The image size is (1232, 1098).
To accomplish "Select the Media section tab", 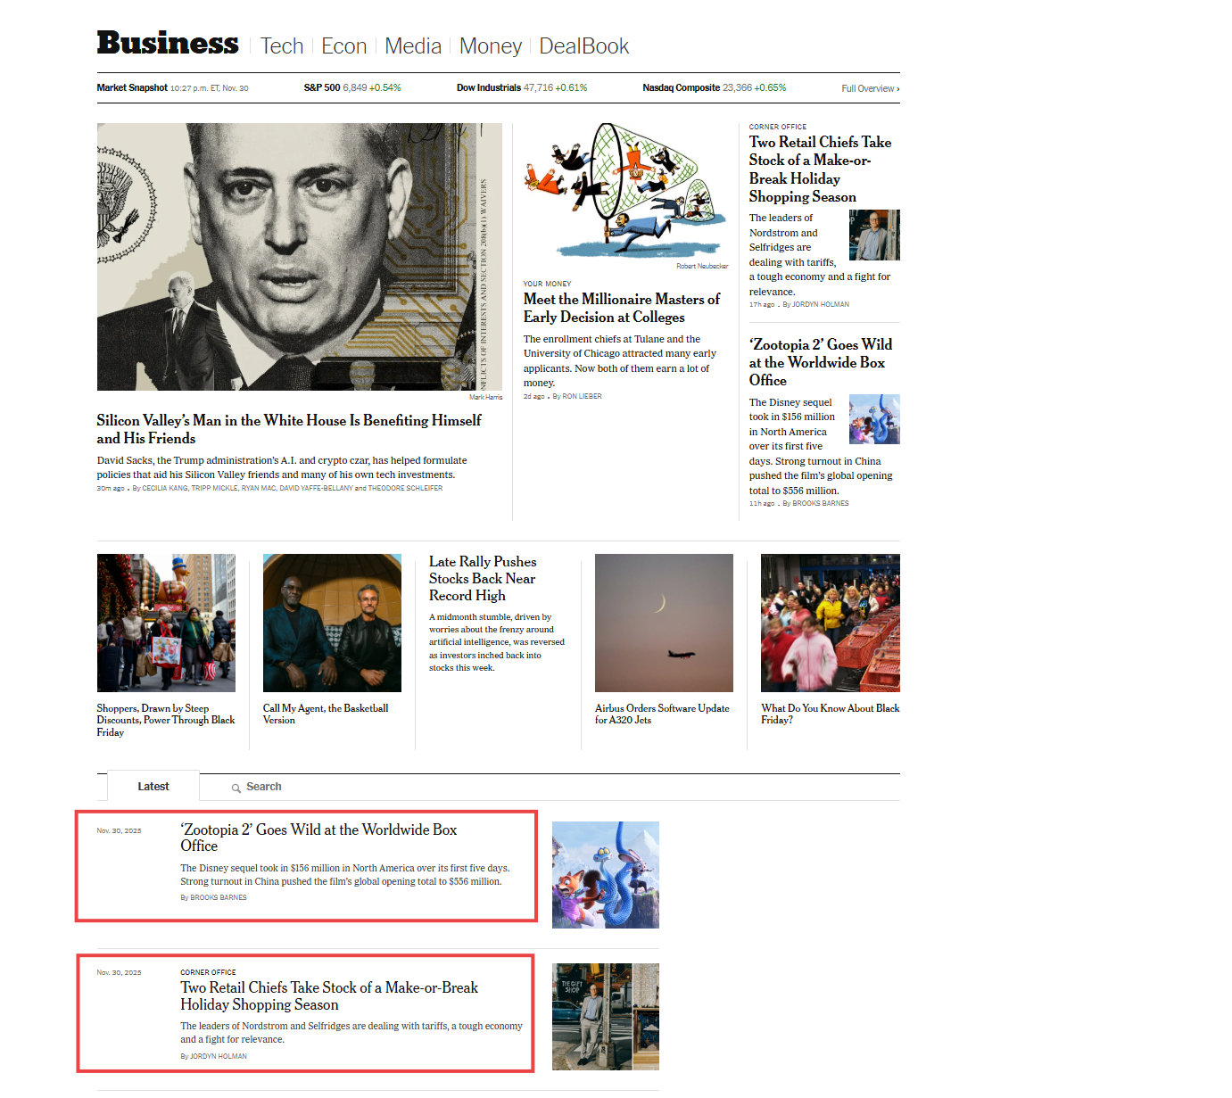I will coord(413,45).
